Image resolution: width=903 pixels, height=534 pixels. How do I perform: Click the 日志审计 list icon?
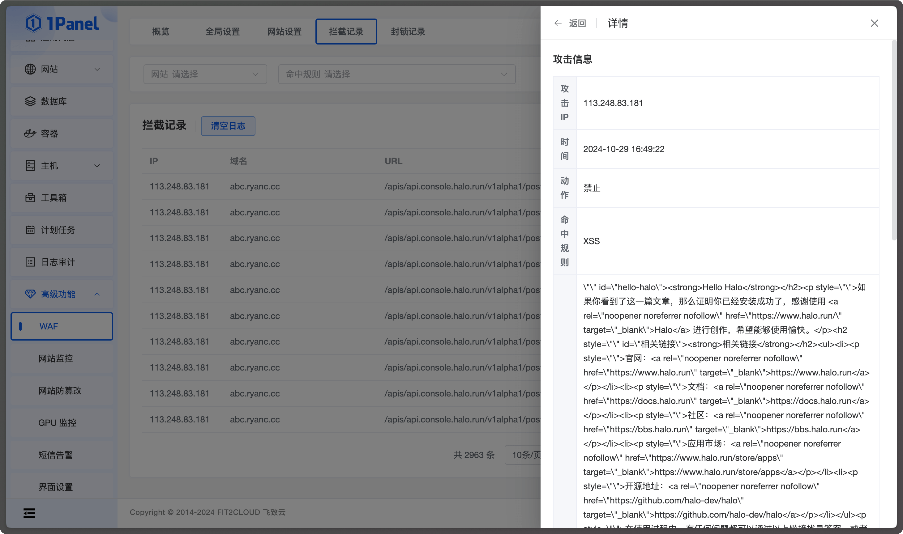click(30, 262)
